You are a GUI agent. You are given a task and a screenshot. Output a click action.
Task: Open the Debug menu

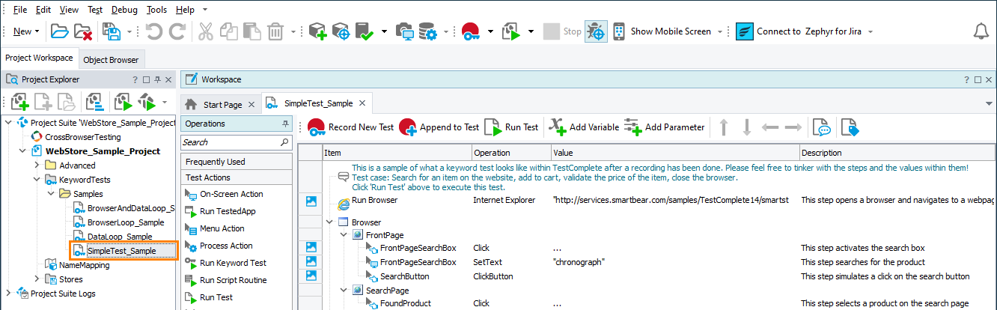[124, 10]
